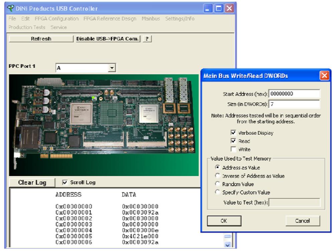Click log address 0x00000001
Screen dimensions: 336x251
point(74,213)
